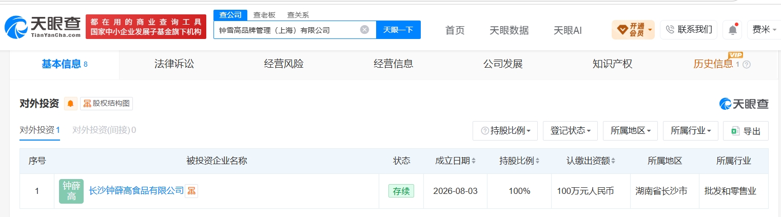Switch to 查公司 search tab
The width and height of the screenshot is (781, 217).
coord(230,15)
